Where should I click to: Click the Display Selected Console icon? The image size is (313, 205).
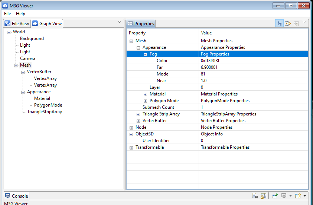click(x=284, y=196)
